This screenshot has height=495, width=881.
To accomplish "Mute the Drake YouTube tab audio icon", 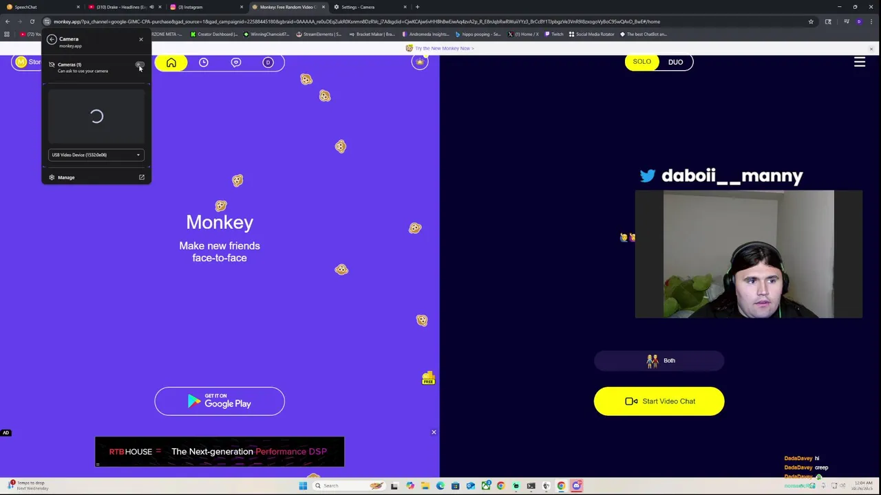I will (x=151, y=7).
